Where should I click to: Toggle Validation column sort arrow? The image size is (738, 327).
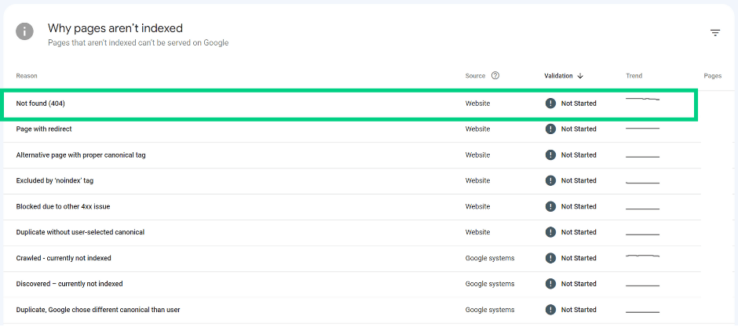pos(580,75)
